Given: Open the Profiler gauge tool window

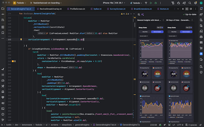Looking at the screenshot, I should click(x=3, y=80).
